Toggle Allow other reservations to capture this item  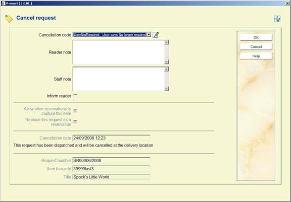tap(75, 111)
